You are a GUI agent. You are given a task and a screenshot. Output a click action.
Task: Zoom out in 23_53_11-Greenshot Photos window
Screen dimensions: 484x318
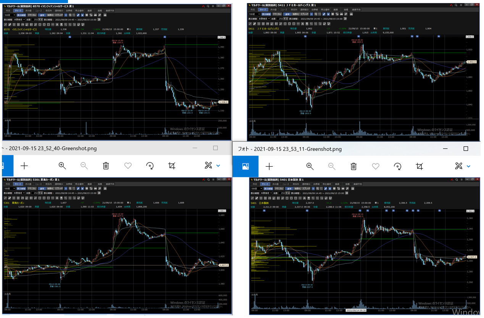tap(332, 166)
